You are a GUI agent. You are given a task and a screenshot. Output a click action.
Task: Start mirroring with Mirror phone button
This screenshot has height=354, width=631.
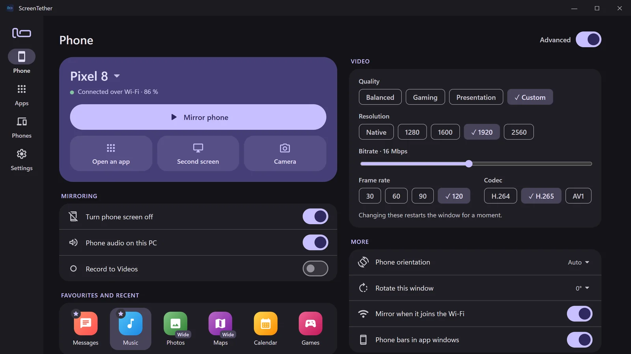pyautogui.click(x=198, y=117)
